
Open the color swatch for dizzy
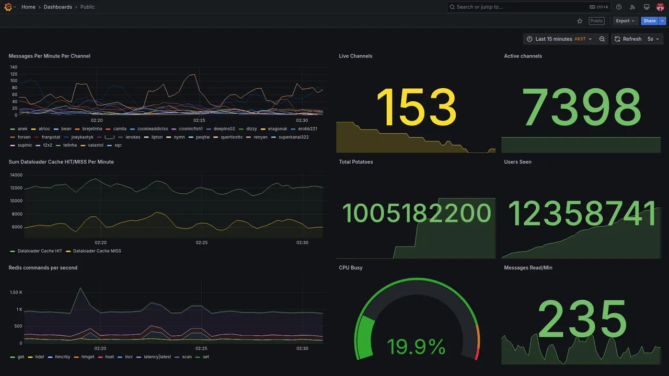(241, 128)
